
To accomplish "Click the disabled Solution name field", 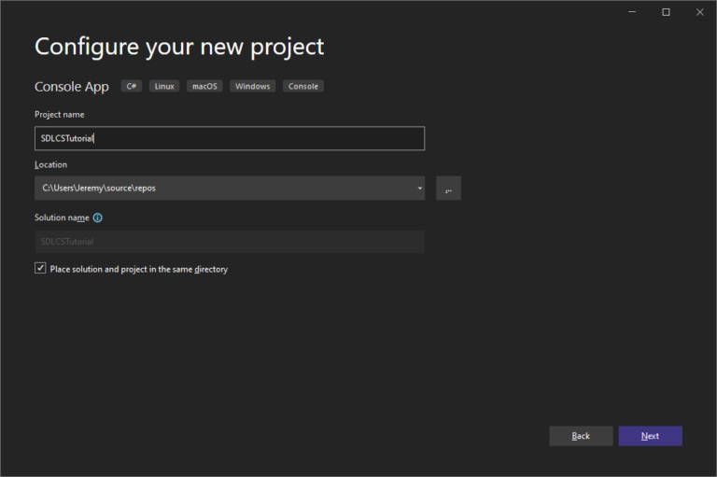I will (230, 242).
